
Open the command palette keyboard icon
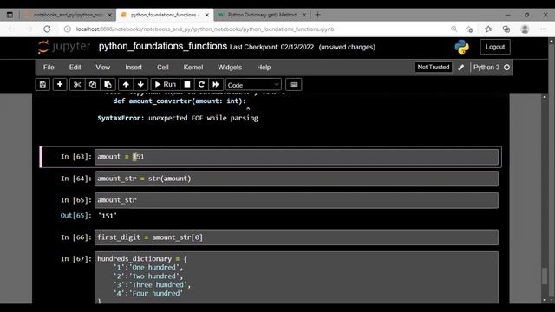tap(293, 85)
